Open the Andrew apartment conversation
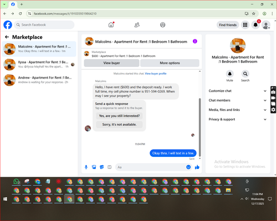The width and height of the screenshot is (277, 221). point(39,80)
